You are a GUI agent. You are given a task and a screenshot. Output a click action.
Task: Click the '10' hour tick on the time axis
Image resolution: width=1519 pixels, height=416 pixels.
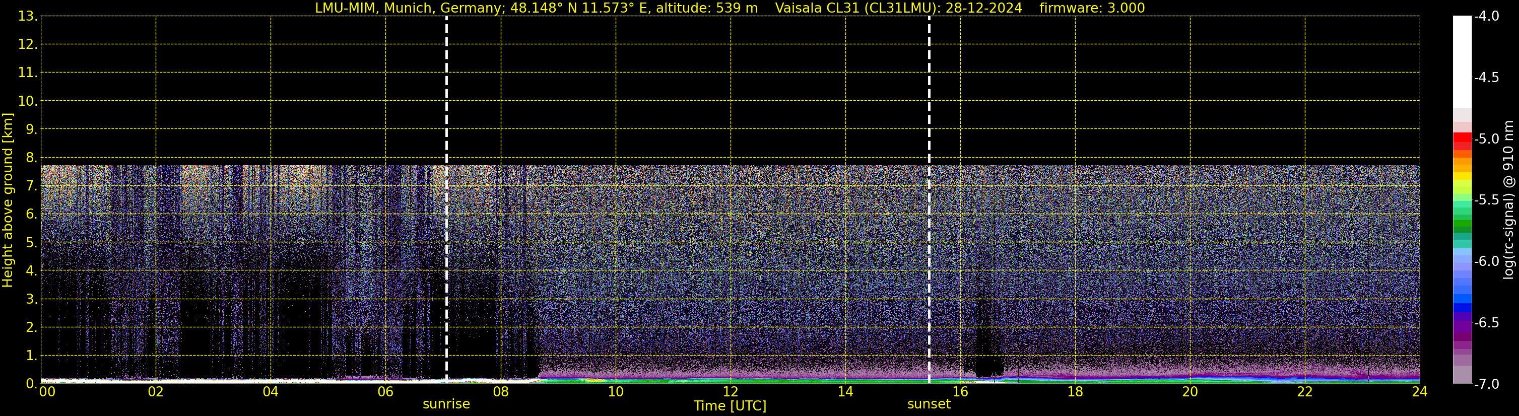pos(616,392)
